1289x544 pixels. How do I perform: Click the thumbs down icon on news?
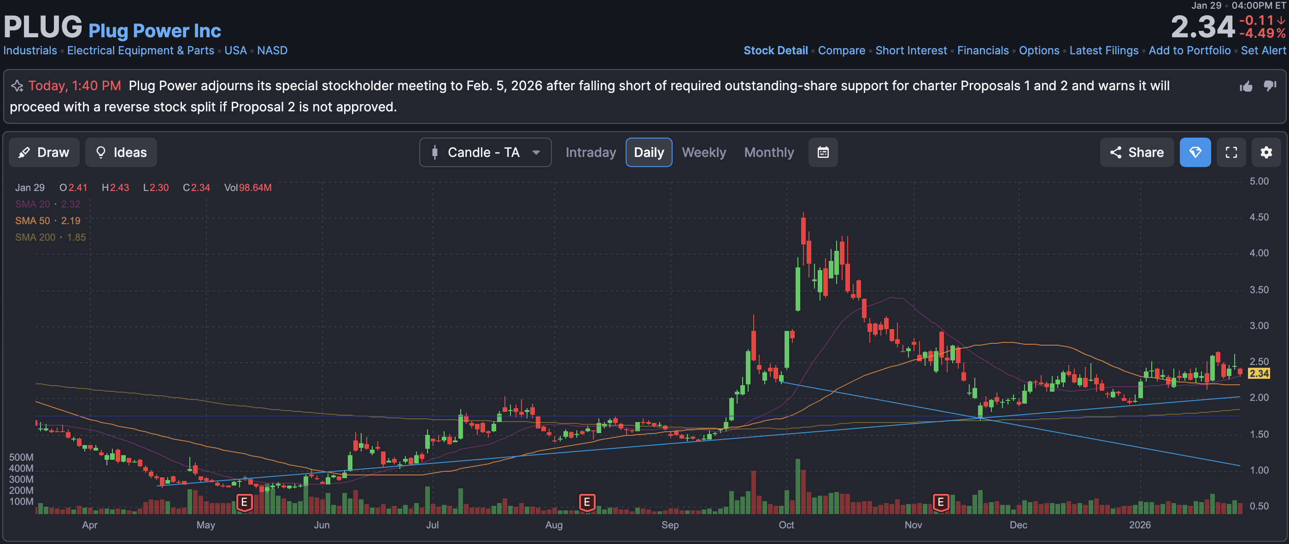coord(1270,86)
